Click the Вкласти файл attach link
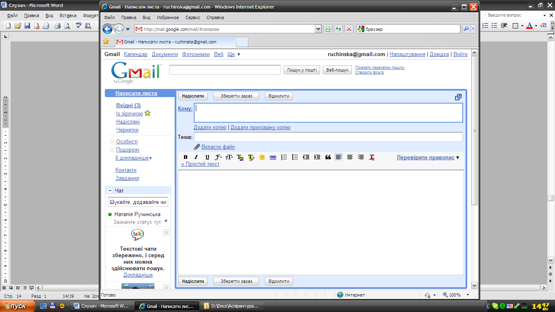Viewport: 555px width, 312px height. click(218, 147)
